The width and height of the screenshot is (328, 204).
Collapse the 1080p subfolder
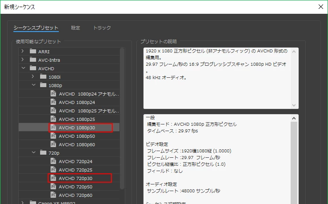click(33, 85)
